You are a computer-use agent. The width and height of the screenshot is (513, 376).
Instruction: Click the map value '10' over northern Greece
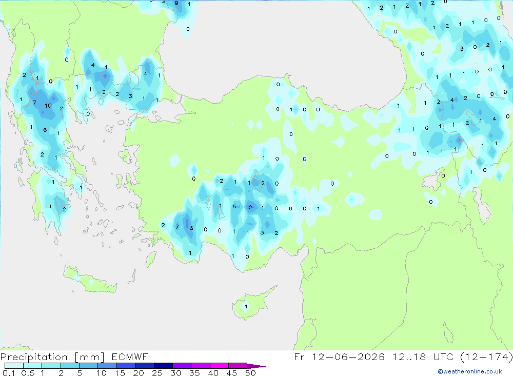[48, 105]
